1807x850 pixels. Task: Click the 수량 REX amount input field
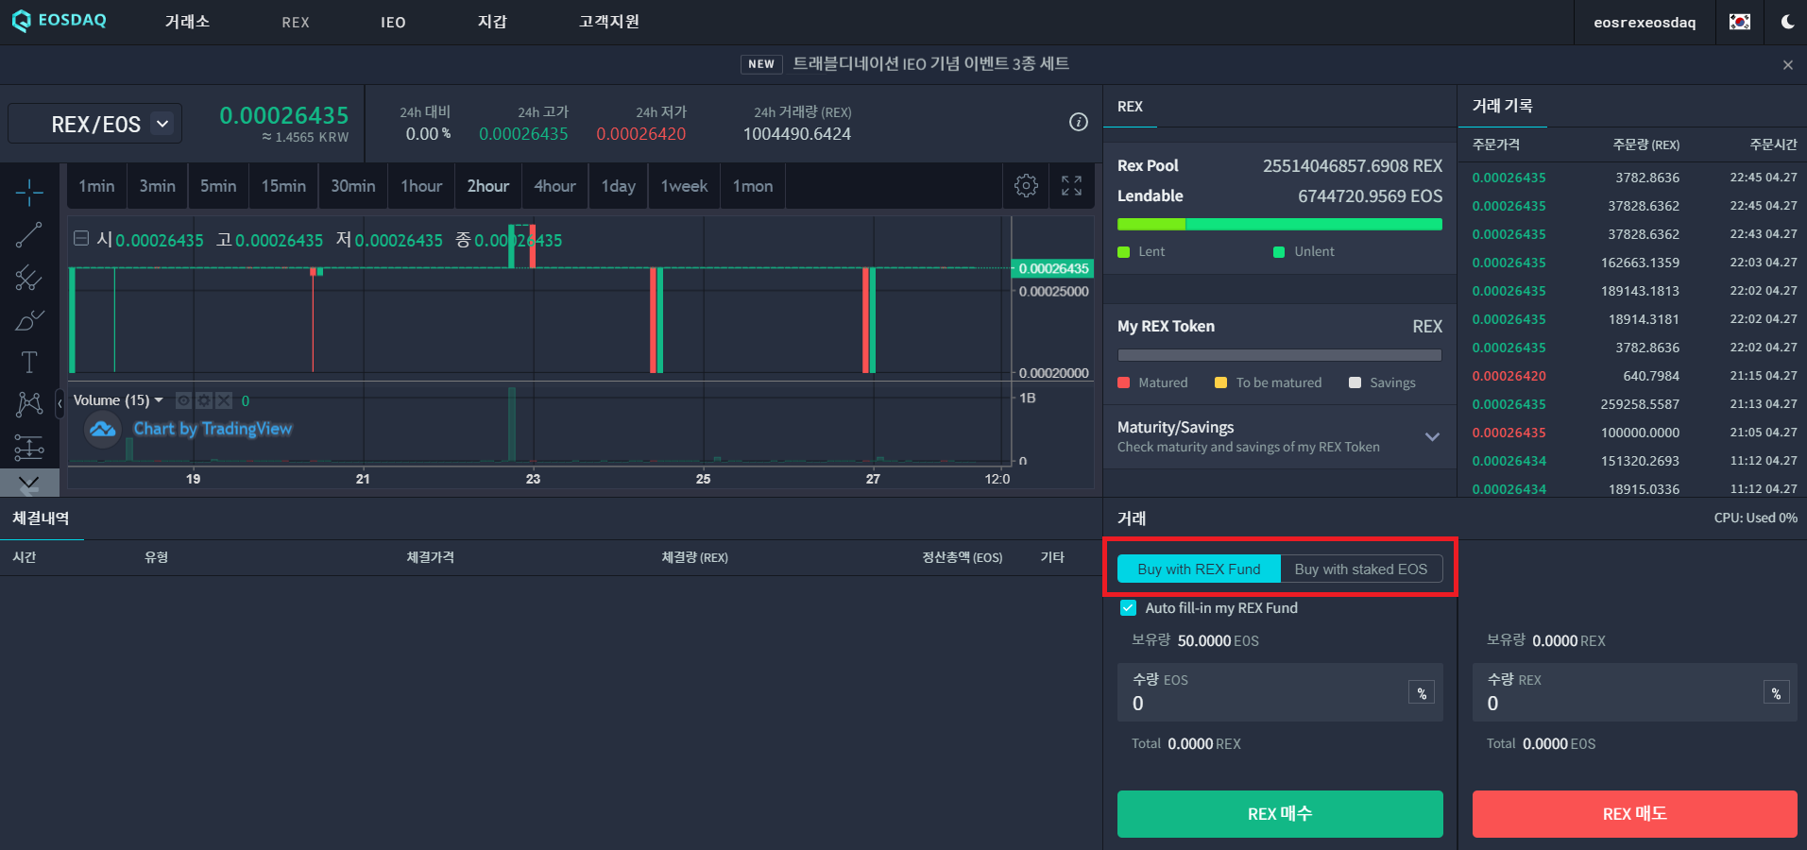pos(1634,692)
